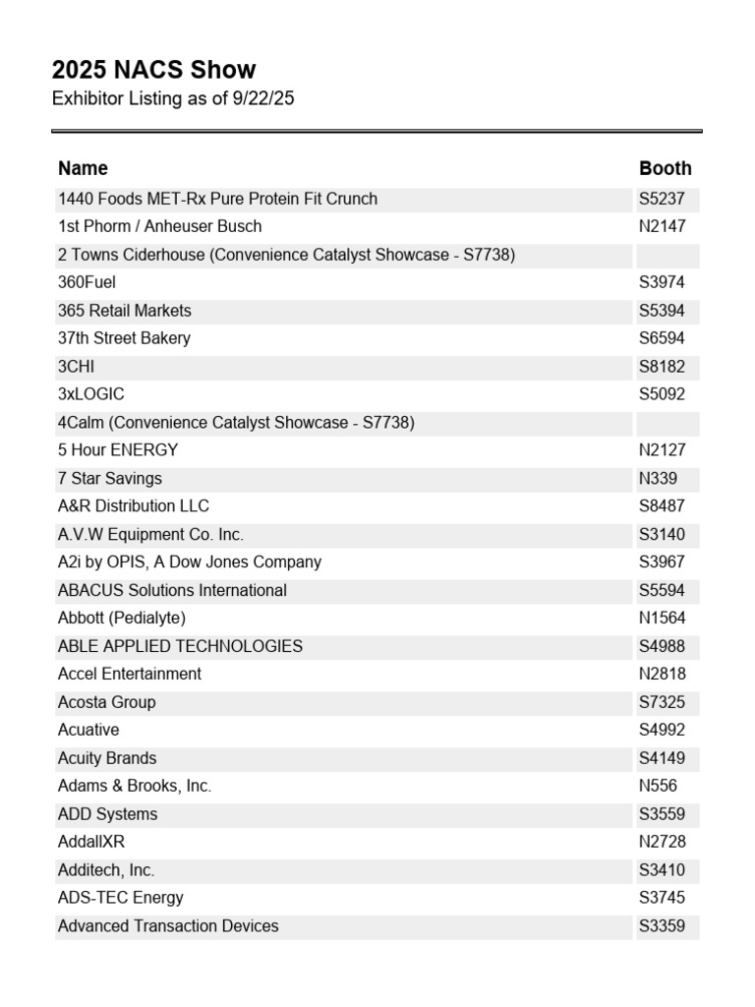This screenshot has width=755, height=1007.
Task: Select Adams & Brooks, Inc.
Action: (135, 787)
